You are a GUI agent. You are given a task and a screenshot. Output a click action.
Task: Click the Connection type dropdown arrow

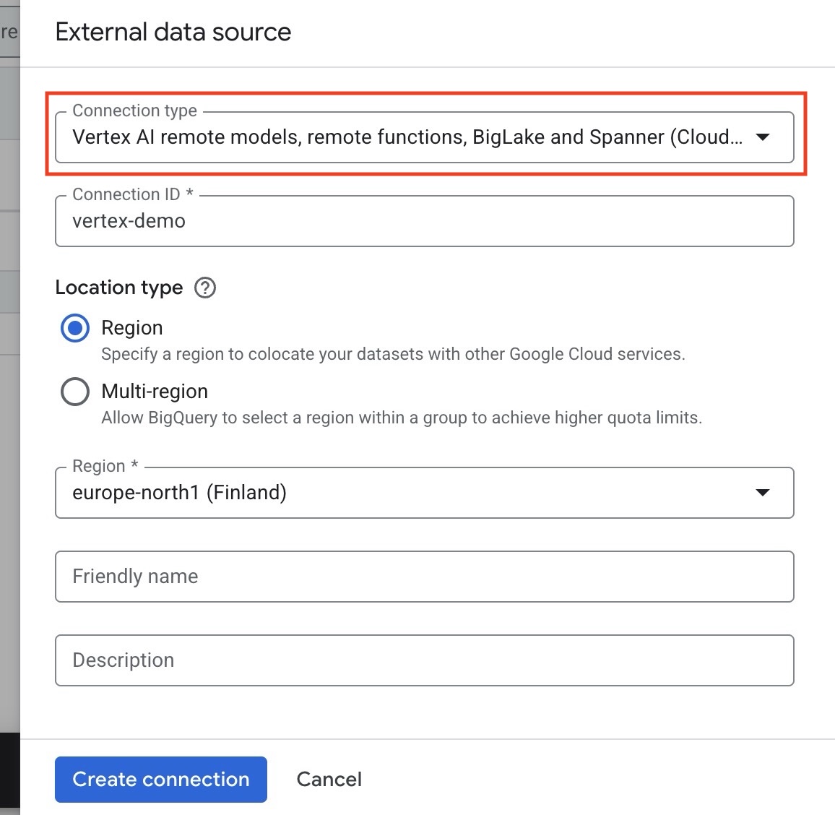pos(762,137)
